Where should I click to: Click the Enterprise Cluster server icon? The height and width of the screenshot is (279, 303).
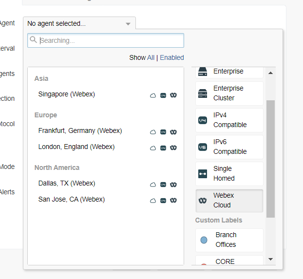click(x=203, y=93)
